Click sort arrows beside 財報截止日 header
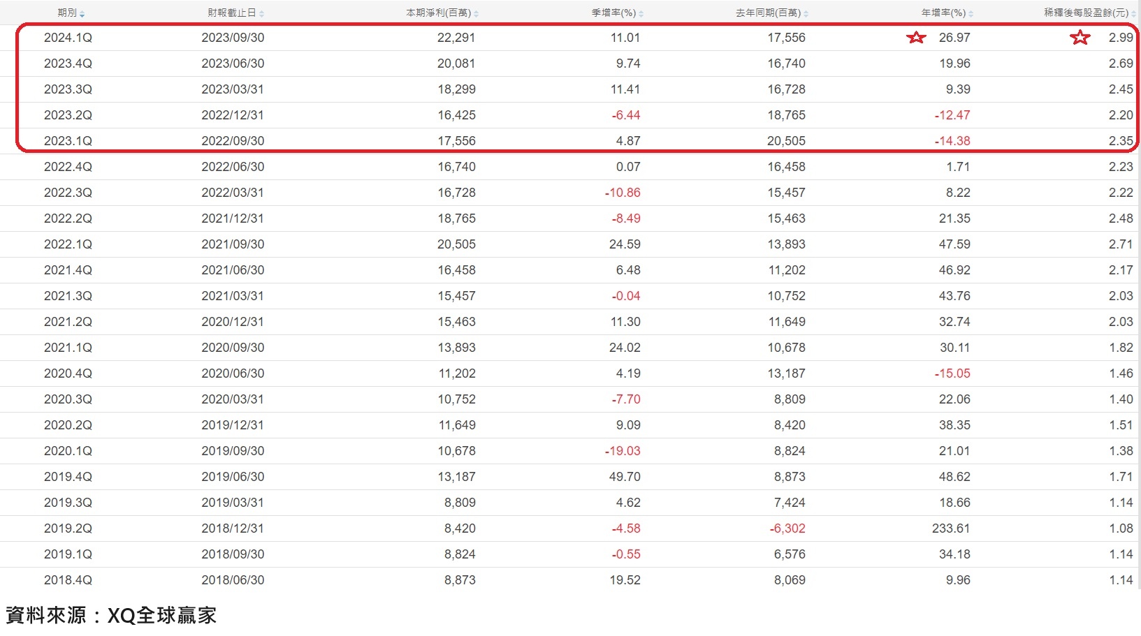The height and width of the screenshot is (636, 1141). point(261,14)
